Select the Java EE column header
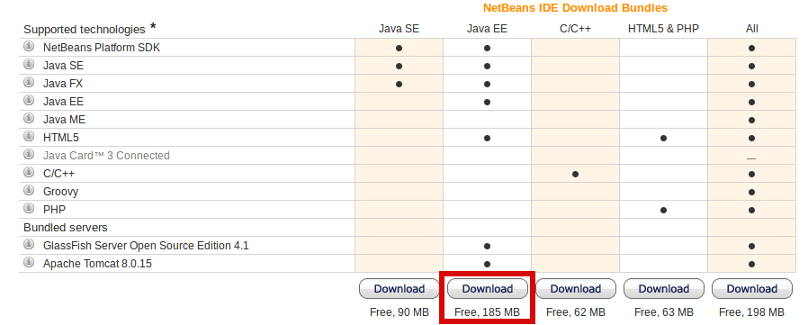Viewport: 808px width, 325px height. click(x=487, y=29)
